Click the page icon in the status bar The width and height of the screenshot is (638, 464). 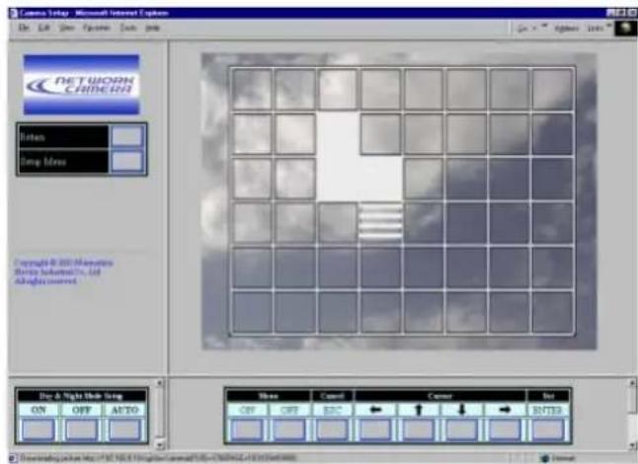(13, 458)
